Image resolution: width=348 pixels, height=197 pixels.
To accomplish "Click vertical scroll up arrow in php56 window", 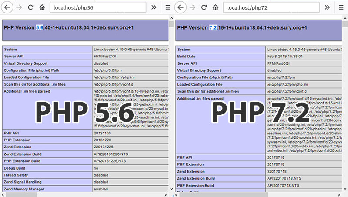I will pyautogui.click(x=171, y=18).
